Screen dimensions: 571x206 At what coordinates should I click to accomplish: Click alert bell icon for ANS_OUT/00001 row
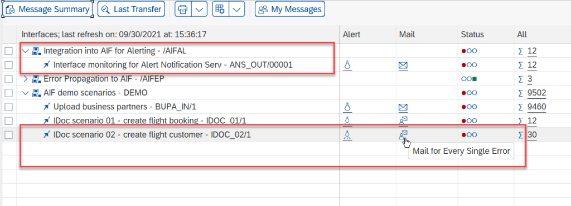(x=347, y=66)
